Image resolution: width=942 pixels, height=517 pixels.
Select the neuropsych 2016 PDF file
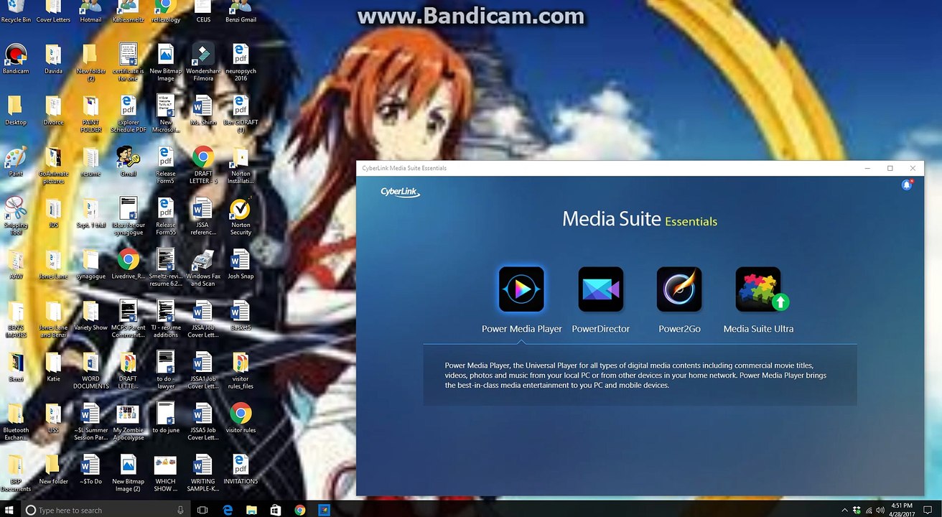[x=241, y=62]
